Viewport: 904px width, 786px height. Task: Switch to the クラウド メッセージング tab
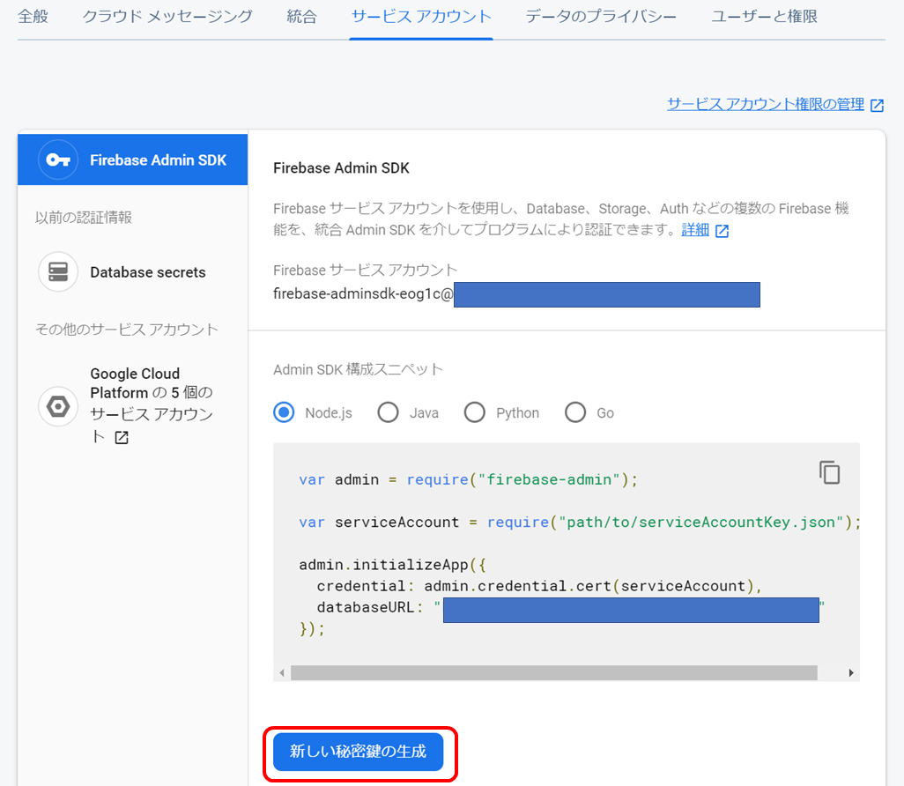[x=167, y=16]
